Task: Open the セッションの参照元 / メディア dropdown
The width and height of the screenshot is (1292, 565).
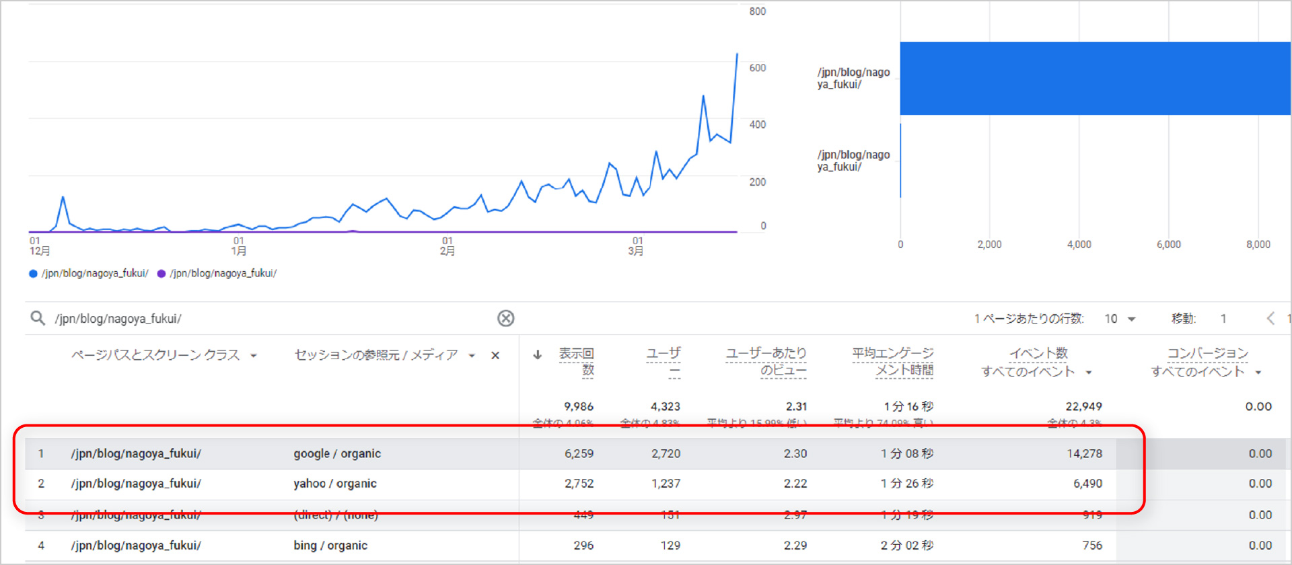Action: [472, 356]
